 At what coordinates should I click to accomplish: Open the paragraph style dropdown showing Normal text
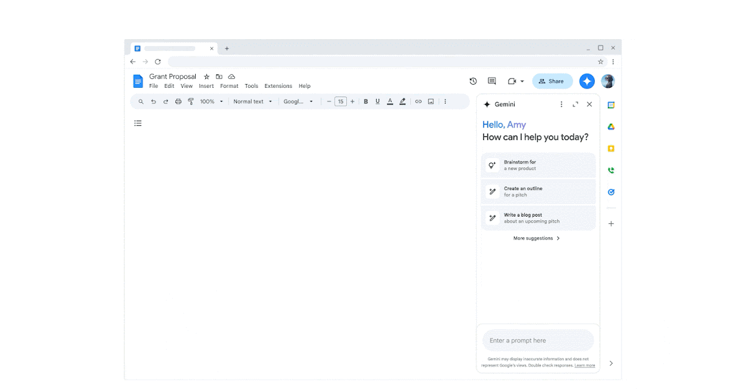[252, 101]
